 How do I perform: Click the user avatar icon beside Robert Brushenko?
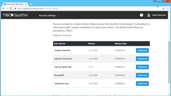[149, 15]
